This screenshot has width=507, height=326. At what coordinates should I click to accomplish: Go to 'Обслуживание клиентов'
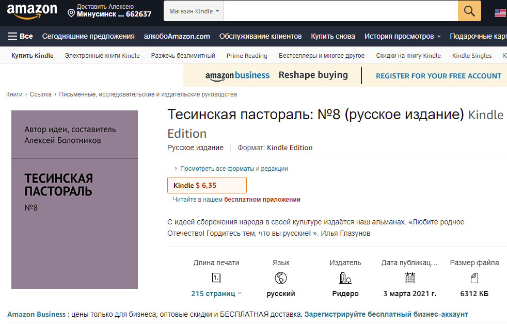pos(260,36)
